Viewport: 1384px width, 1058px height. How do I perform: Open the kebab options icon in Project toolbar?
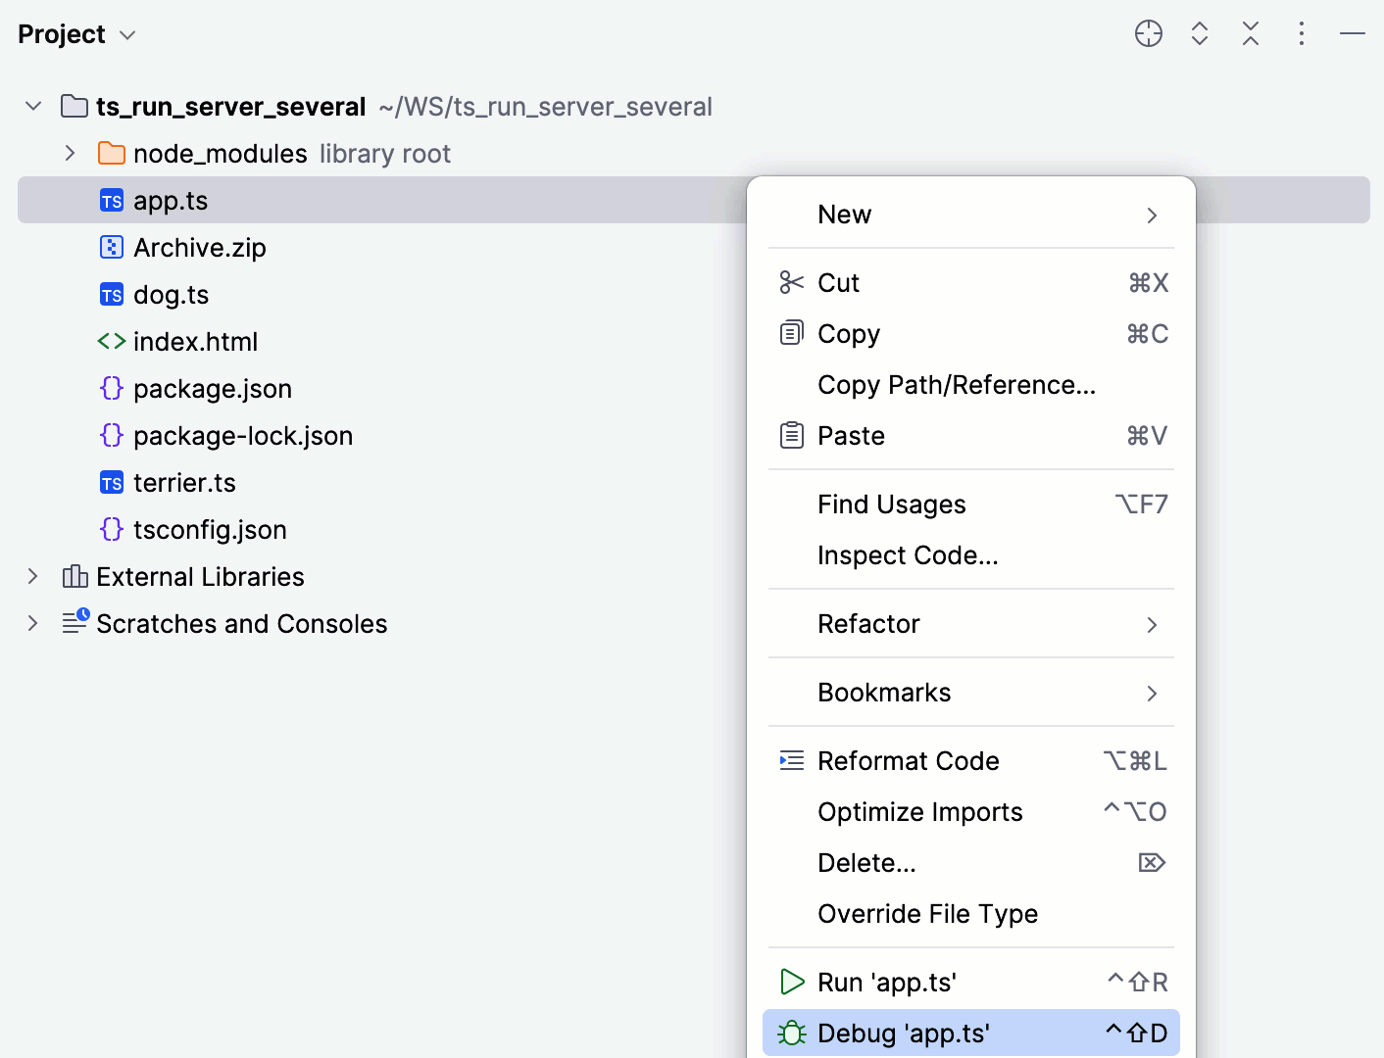pos(1301,32)
